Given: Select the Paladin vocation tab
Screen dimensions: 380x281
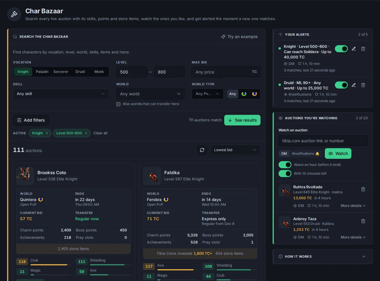Looking at the screenshot, I should [x=42, y=72].
